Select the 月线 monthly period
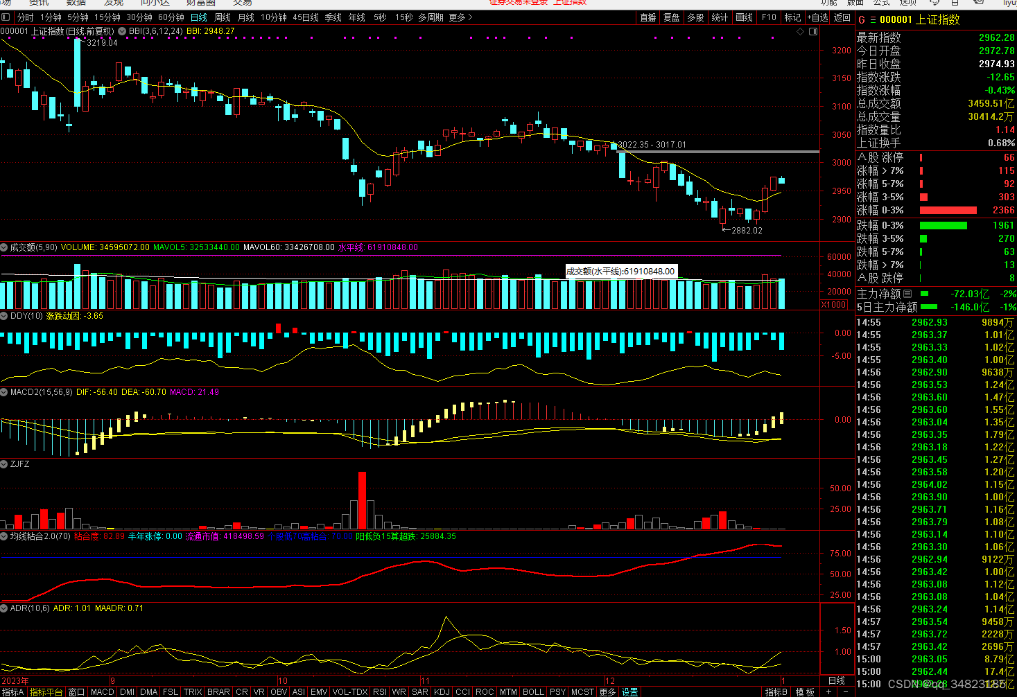1017x697 pixels. (246, 17)
